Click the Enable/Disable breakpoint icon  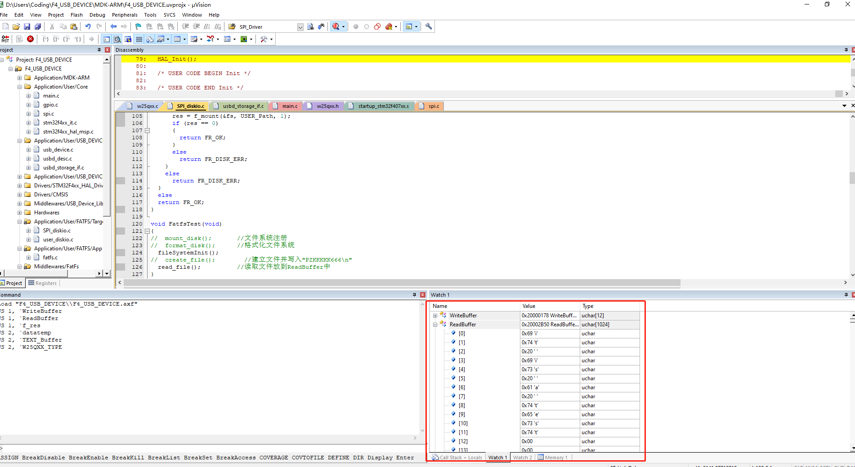tap(367, 27)
